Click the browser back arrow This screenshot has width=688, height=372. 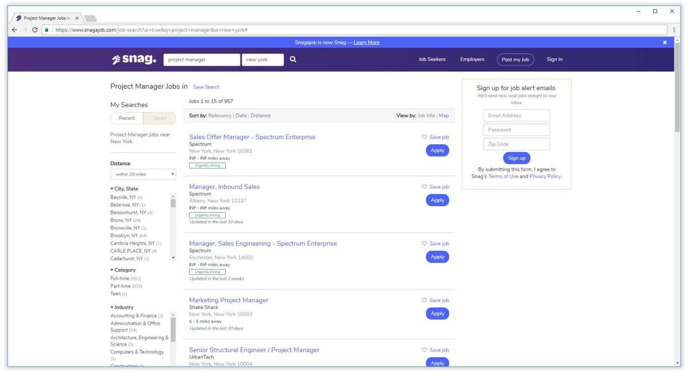coord(15,30)
